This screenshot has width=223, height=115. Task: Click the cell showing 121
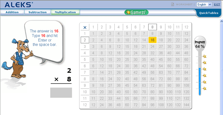(x=178, y=98)
